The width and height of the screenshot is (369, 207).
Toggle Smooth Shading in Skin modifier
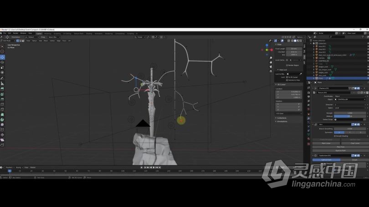[x=335, y=136]
